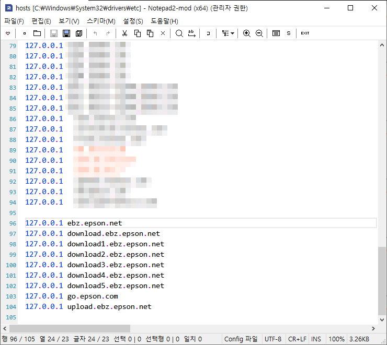This screenshot has height=345, width=387.
Task: Open Replace with the ab arrow icon
Action: coord(192,33)
